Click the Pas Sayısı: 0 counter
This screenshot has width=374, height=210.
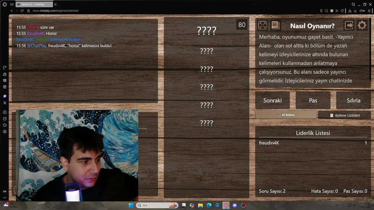tap(355, 191)
